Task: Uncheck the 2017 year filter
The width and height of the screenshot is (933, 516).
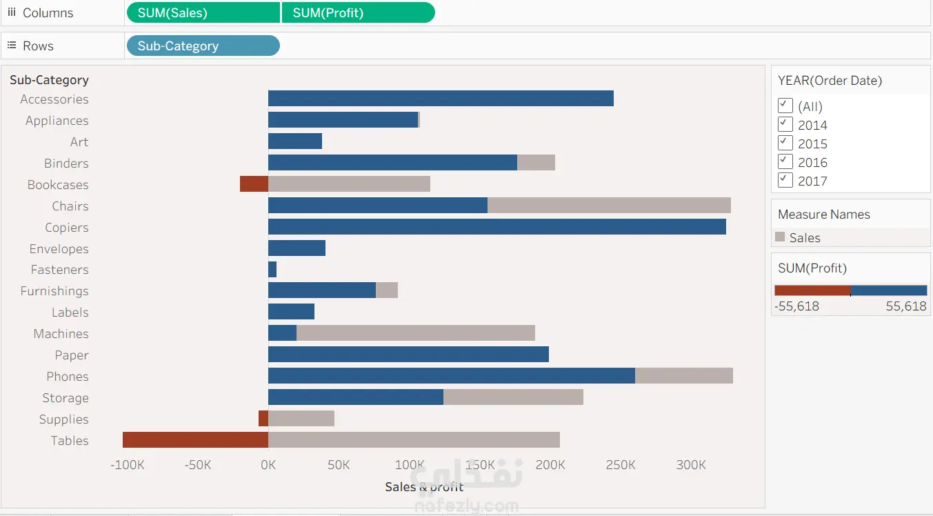Action: click(785, 180)
